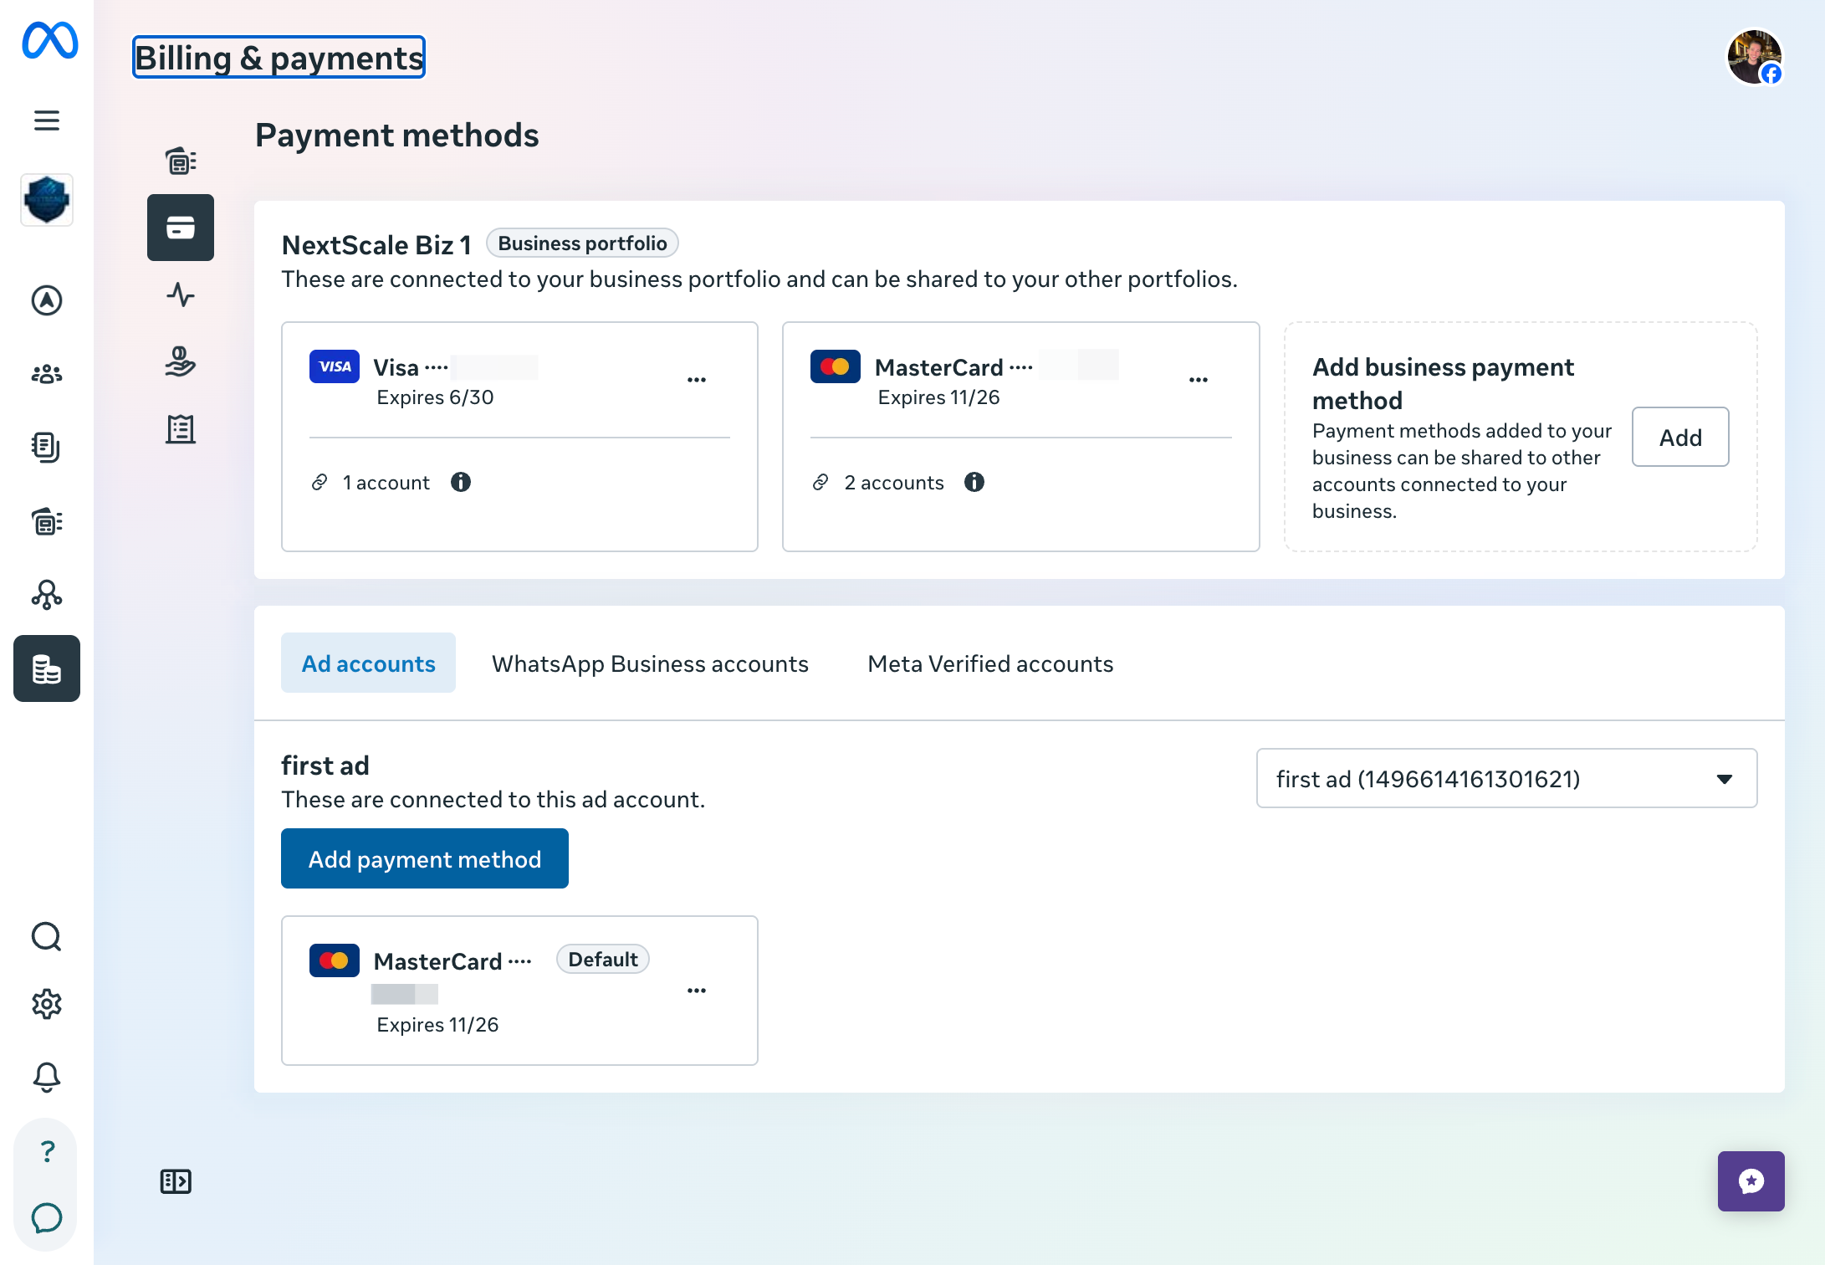This screenshot has height=1265, width=1825.
Task: Open the compass navigation icon
Action: click(x=47, y=300)
